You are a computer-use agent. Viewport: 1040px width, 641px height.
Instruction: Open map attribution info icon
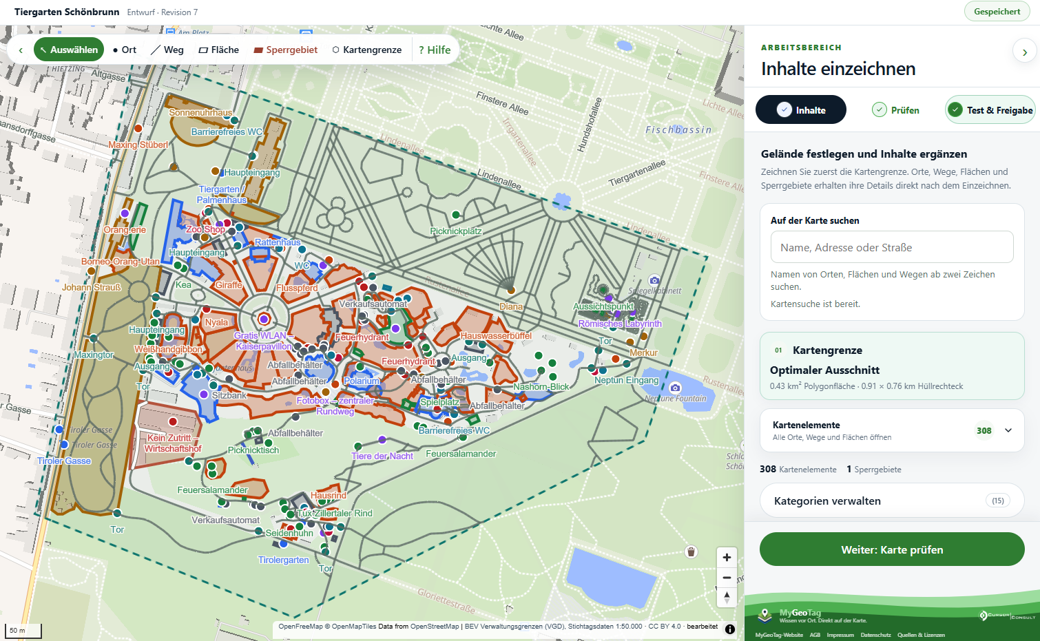[x=730, y=629]
